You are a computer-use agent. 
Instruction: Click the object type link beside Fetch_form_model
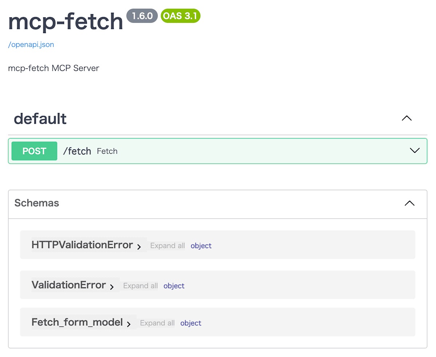tap(190, 323)
